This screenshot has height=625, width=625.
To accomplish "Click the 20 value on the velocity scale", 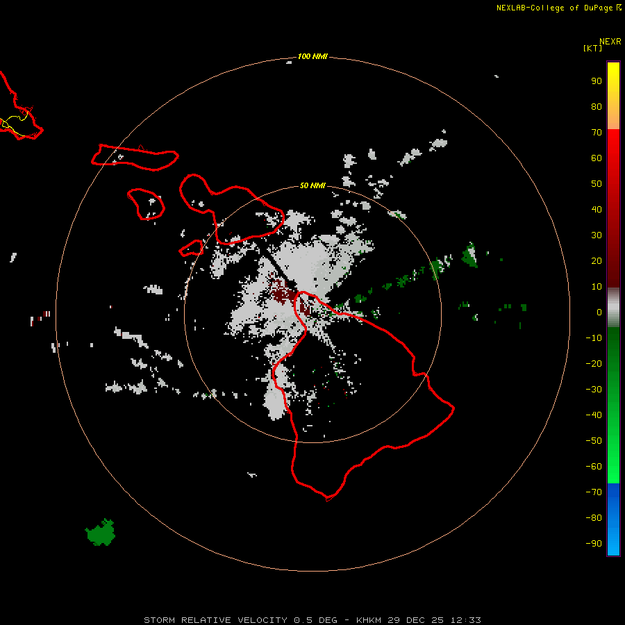I will coord(597,260).
